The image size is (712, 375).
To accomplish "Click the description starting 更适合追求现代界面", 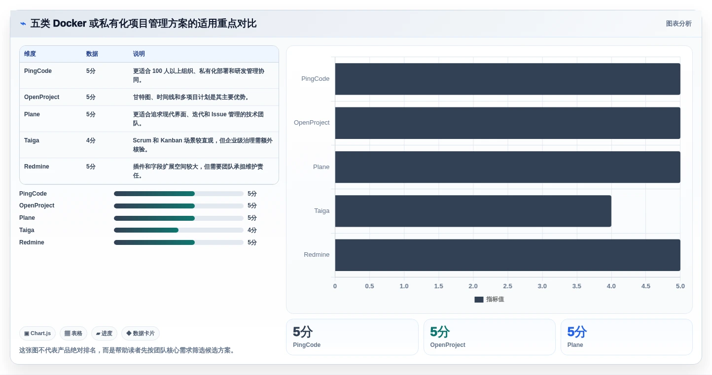I will [198, 119].
